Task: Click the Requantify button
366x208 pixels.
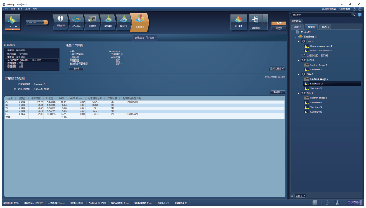Action: 277,68
